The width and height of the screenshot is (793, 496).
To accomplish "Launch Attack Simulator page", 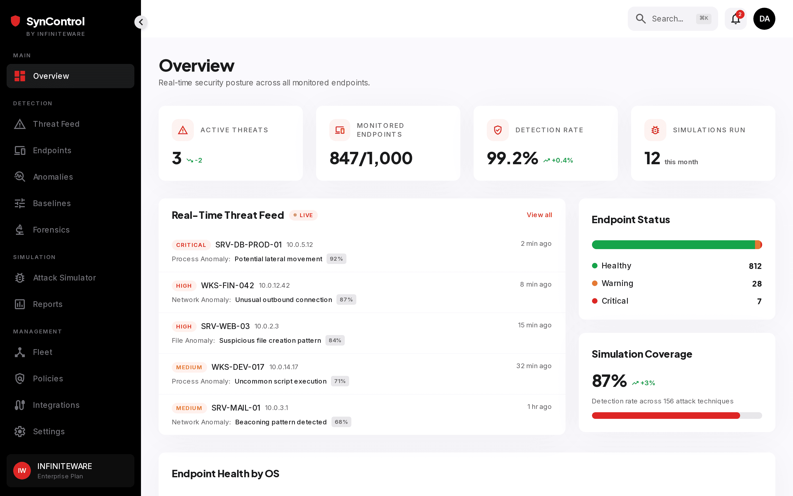I will 70,277.
